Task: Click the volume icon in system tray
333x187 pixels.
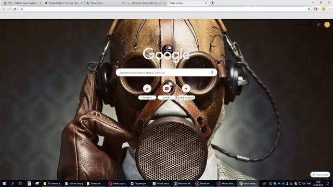Action: pyautogui.click(x=304, y=183)
